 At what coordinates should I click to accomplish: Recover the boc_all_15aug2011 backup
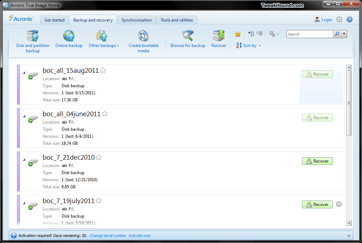coord(317,74)
